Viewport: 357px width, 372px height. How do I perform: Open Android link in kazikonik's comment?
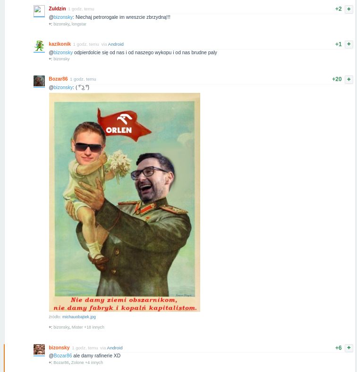click(x=116, y=44)
